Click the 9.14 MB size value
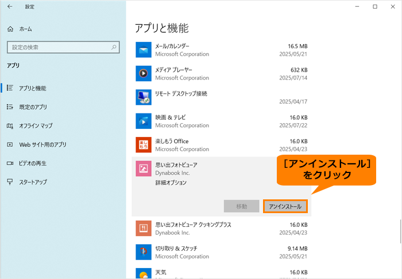Screen dimensions: 402x279 (x=297, y=249)
